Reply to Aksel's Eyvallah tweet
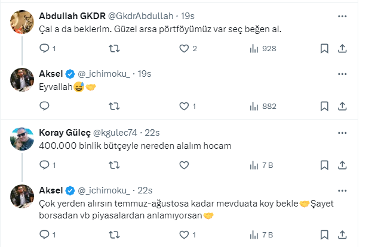Image resolution: width=375 pixels, height=247 pixels. click(x=44, y=106)
